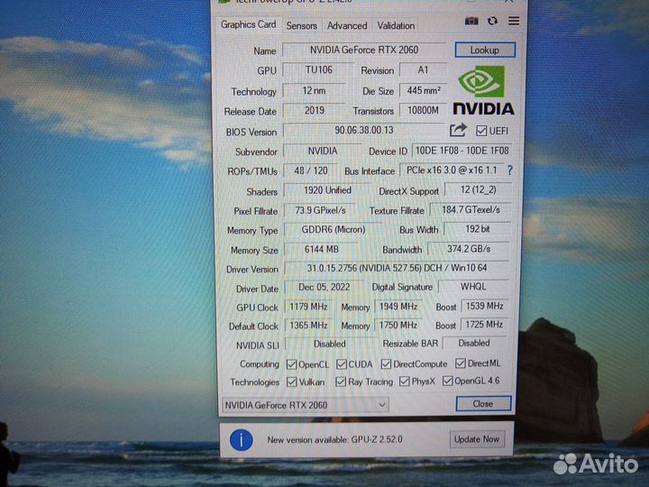Click the refresh icon in GPU-Z
Viewport: 649px width, 487px height.
[x=492, y=21]
